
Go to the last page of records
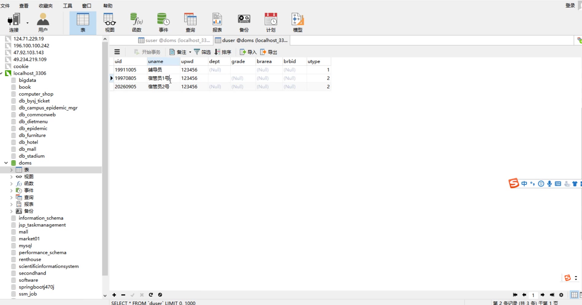tap(552, 295)
